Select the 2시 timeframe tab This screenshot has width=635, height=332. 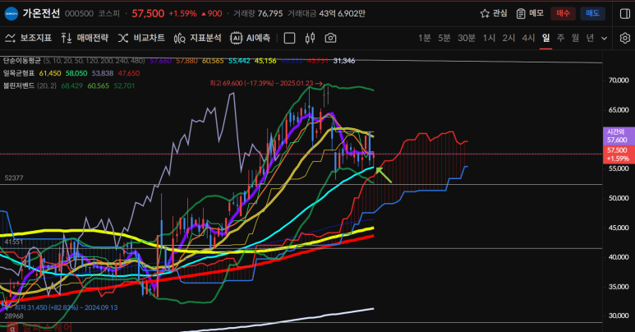coord(508,38)
